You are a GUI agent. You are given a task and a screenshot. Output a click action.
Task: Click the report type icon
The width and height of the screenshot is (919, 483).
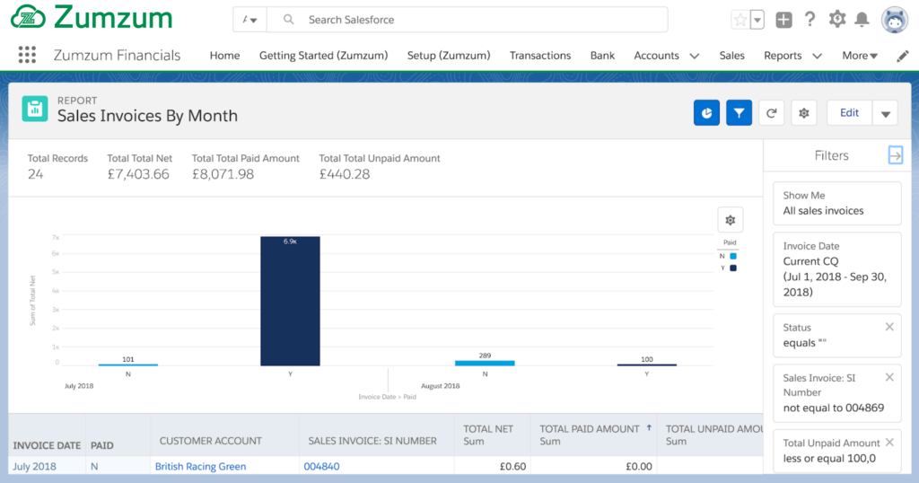click(35, 109)
